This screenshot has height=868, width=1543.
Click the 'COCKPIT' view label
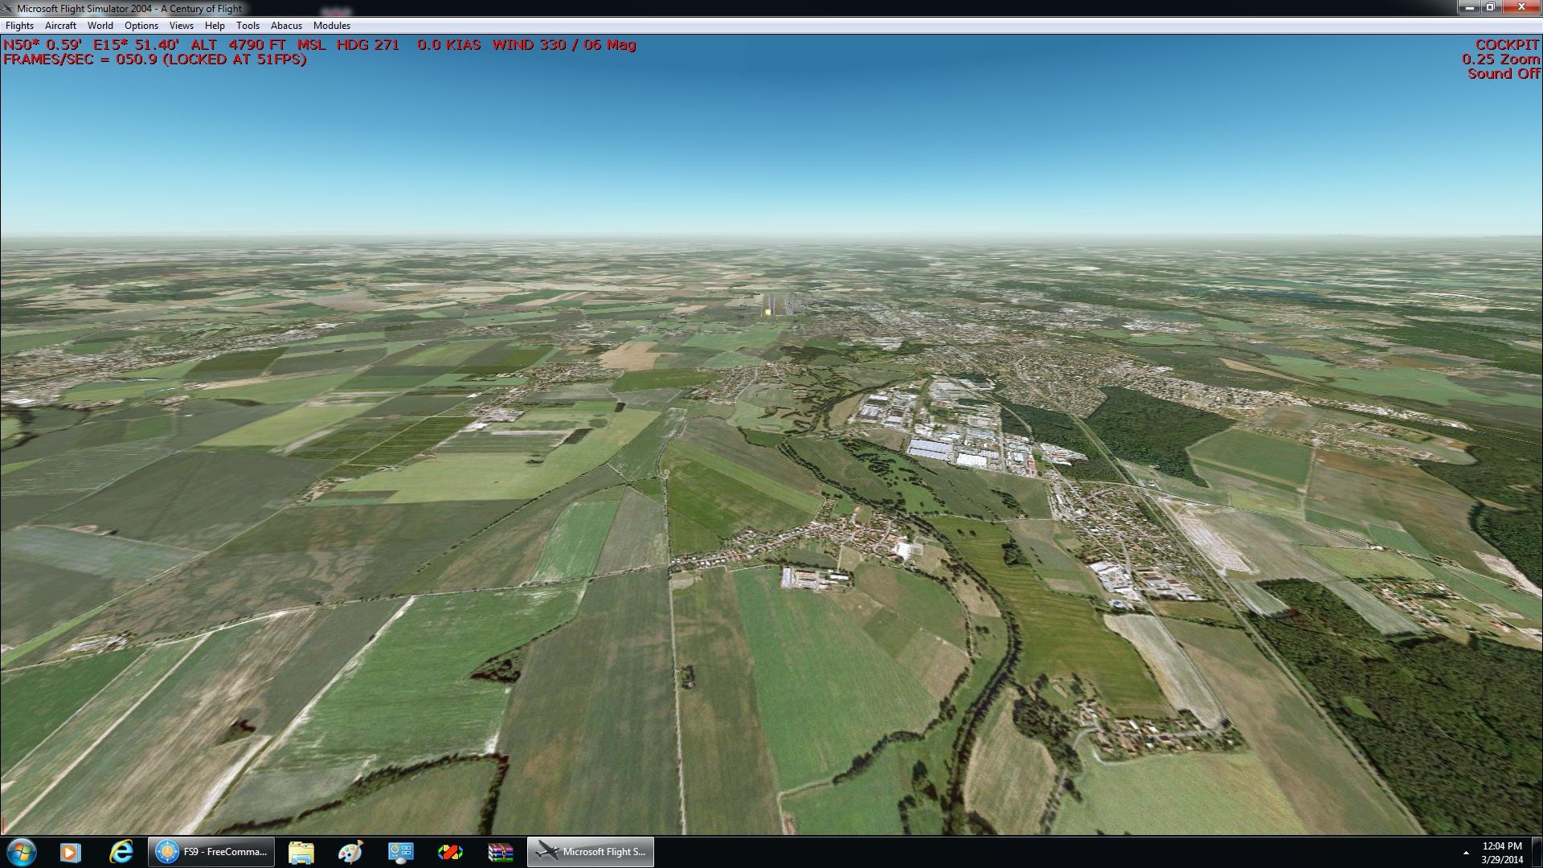coord(1507,45)
